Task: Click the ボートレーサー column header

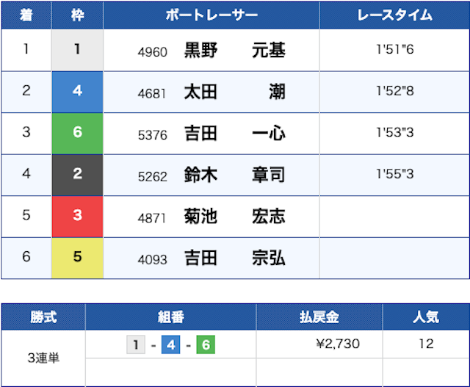Action: tap(211, 15)
